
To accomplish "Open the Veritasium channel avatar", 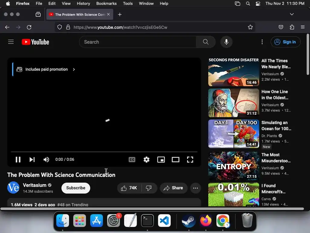I will click(13, 187).
